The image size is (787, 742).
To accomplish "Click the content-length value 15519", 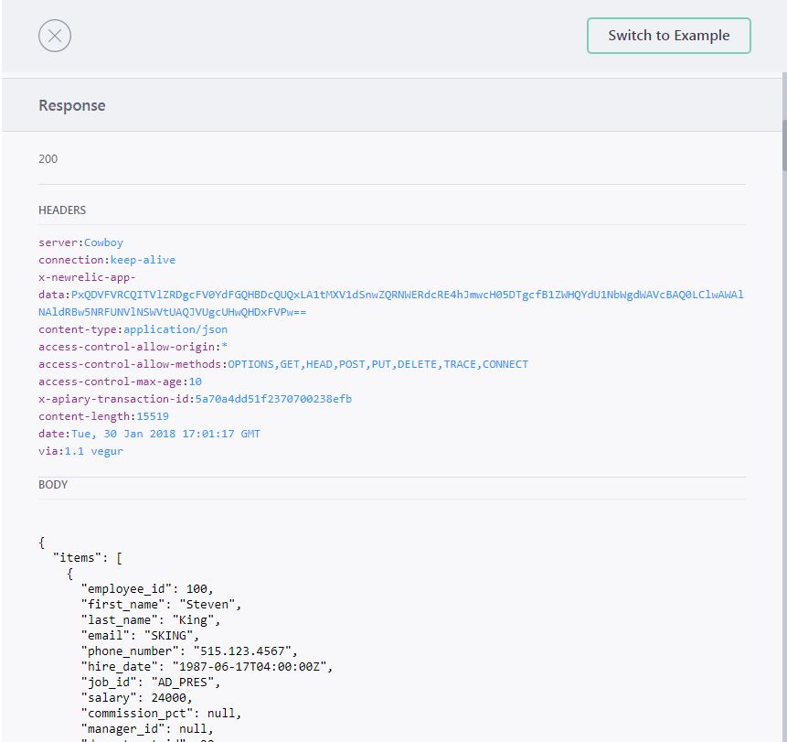I will (x=153, y=416).
